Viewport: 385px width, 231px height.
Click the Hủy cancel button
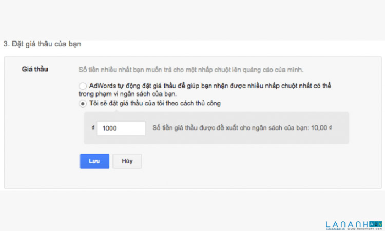[127, 161]
